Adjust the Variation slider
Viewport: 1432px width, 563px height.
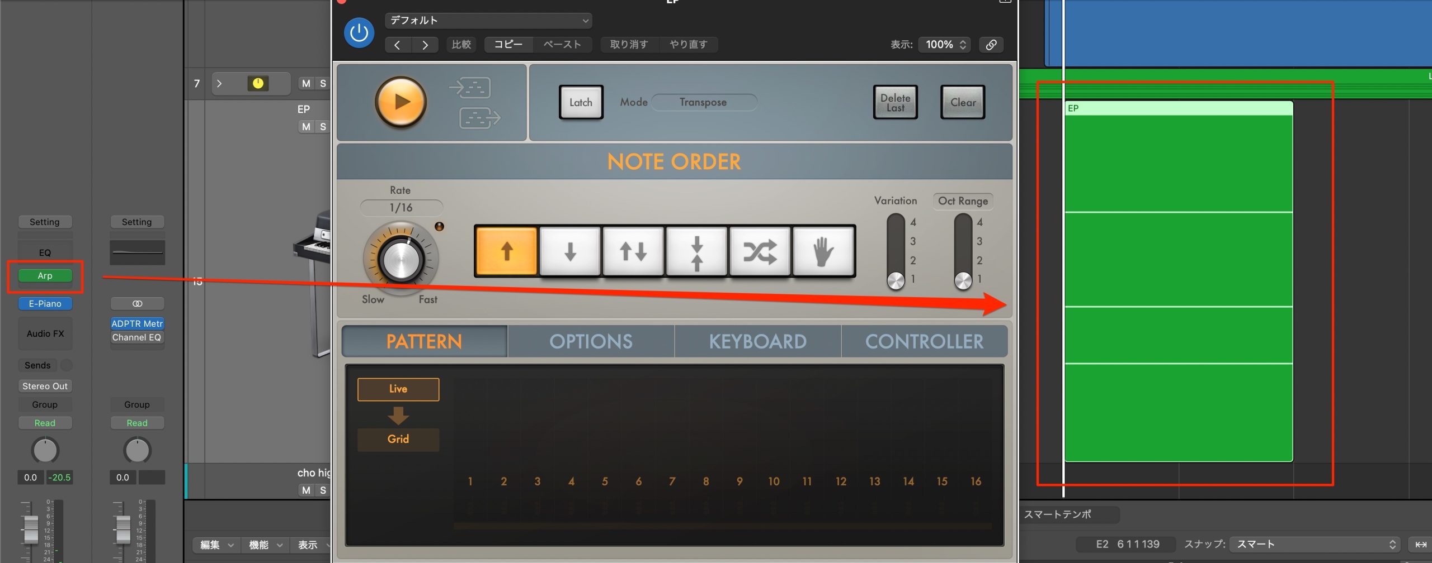click(x=896, y=251)
